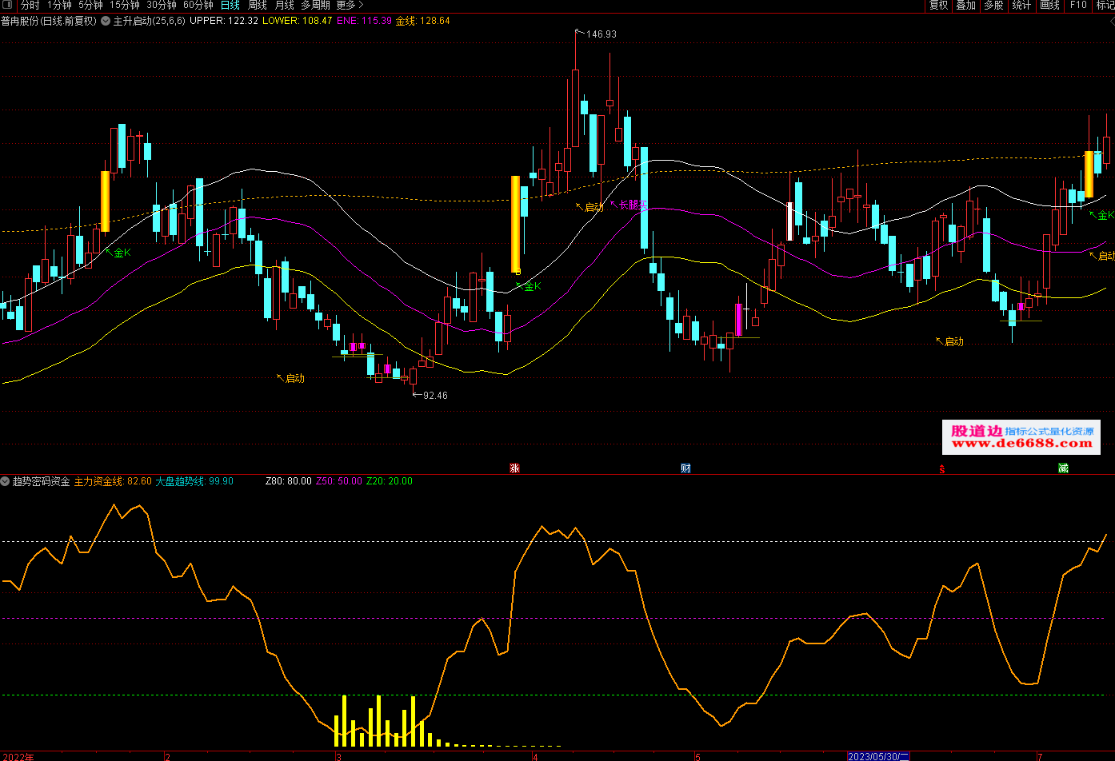
Task: Click the blue 财 financial marker icon
Action: click(x=685, y=468)
